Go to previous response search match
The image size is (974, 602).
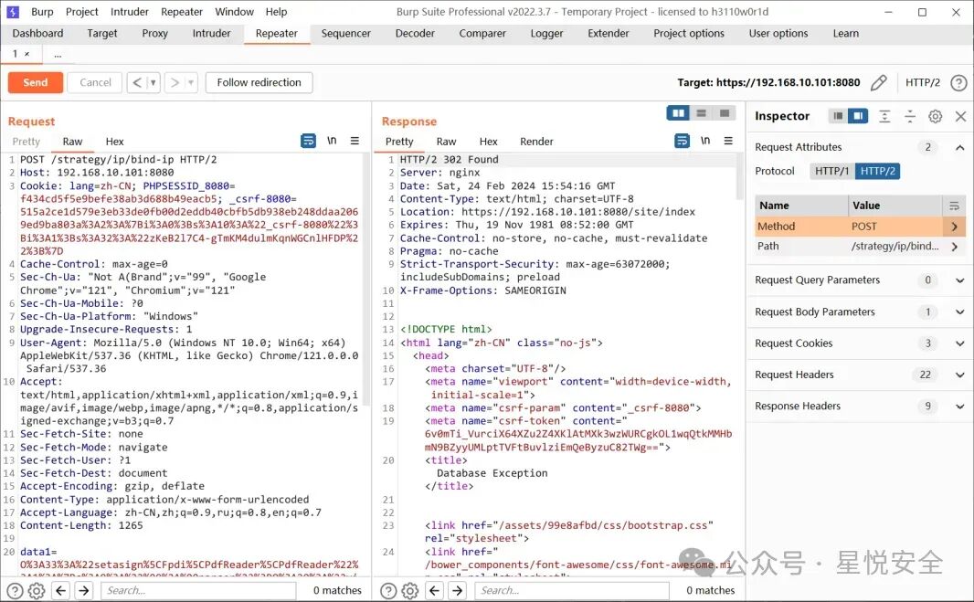coord(434,590)
